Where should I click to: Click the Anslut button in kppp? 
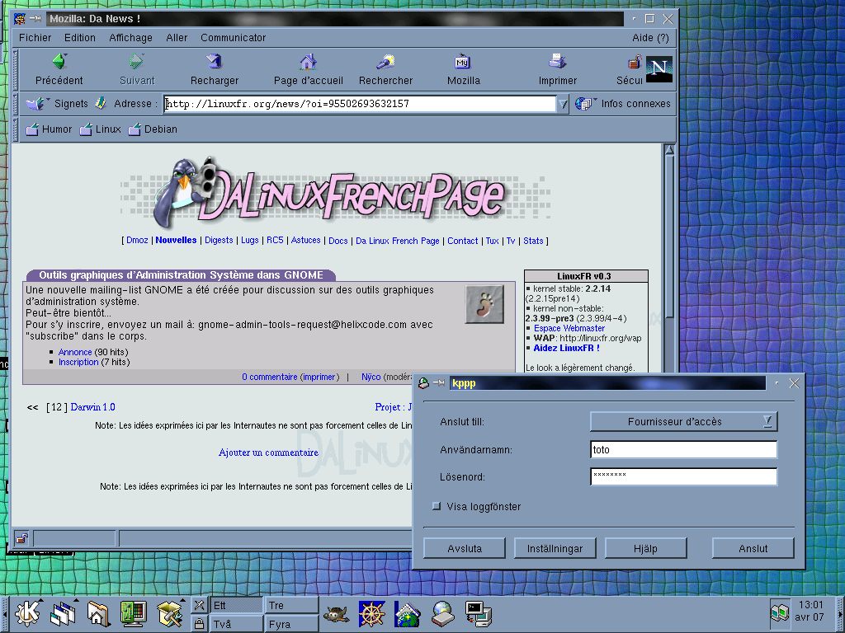pyautogui.click(x=753, y=548)
